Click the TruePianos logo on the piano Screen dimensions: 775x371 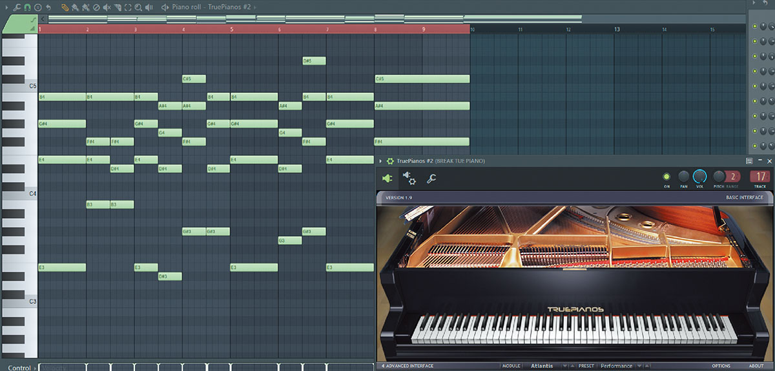click(575, 310)
